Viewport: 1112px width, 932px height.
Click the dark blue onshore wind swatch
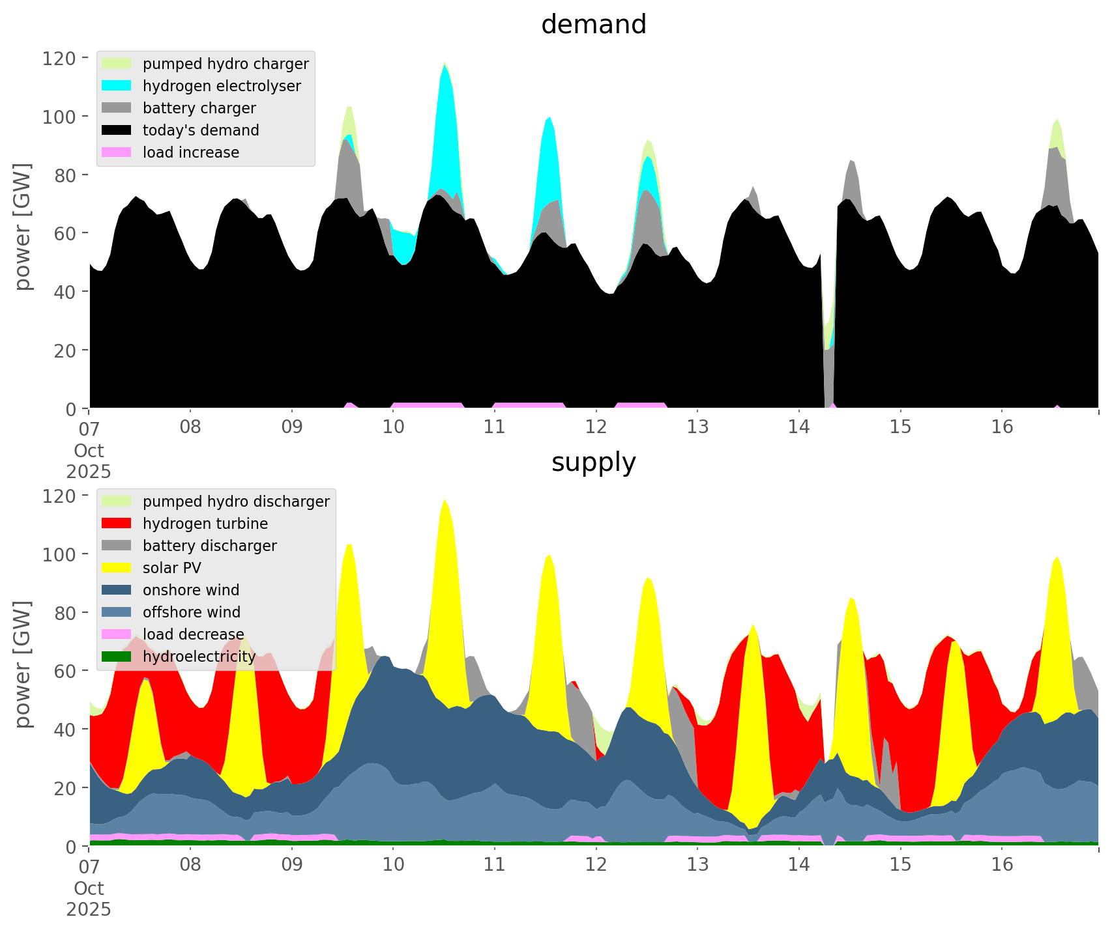[117, 590]
